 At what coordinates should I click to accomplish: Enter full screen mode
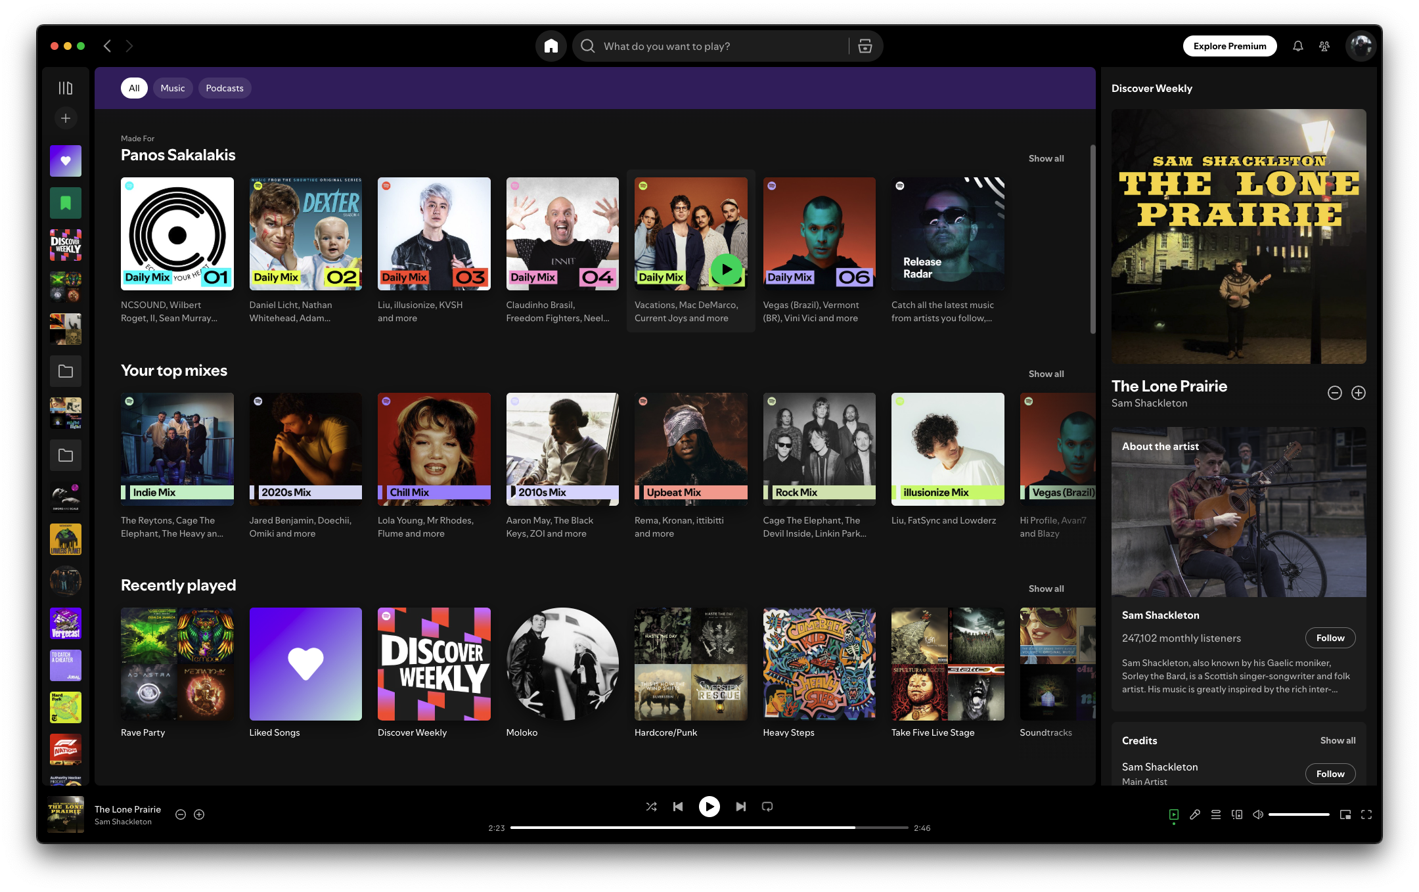pos(1366,814)
